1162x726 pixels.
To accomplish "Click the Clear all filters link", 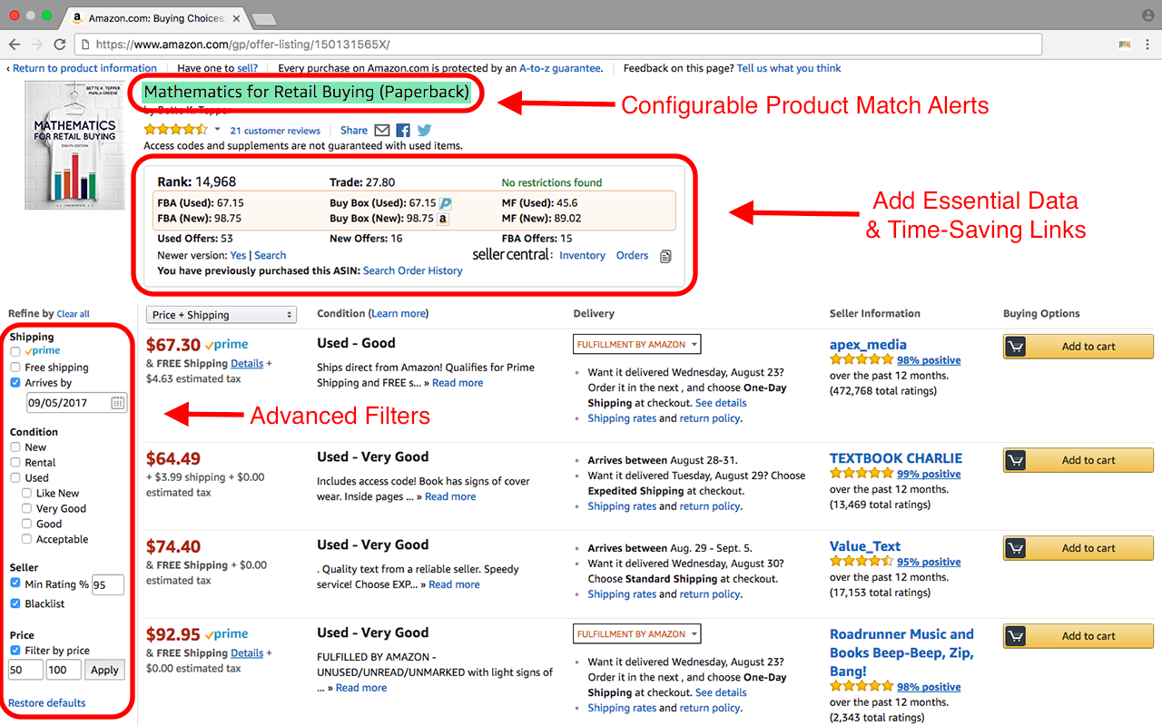I will (73, 314).
